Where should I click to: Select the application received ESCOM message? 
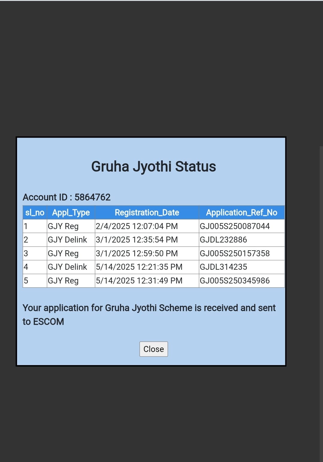pyautogui.click(x=149, y=315)
